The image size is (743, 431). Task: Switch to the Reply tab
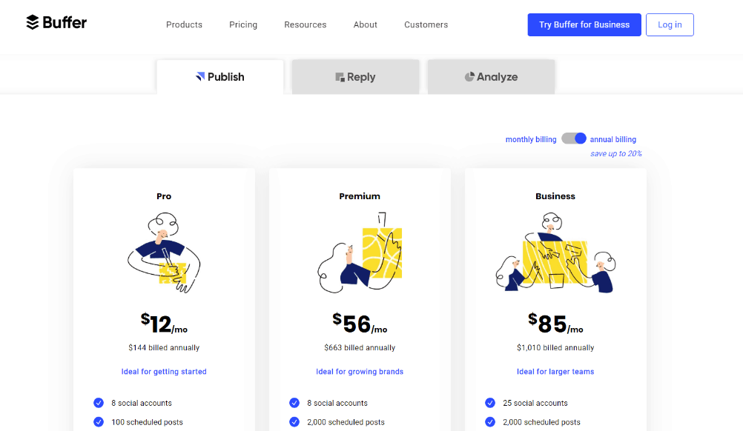coord(355,77)
